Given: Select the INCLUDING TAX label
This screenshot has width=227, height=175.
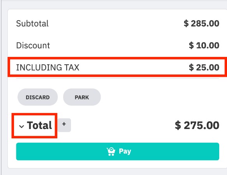Looking at the screenshot, I should point(48,67).
